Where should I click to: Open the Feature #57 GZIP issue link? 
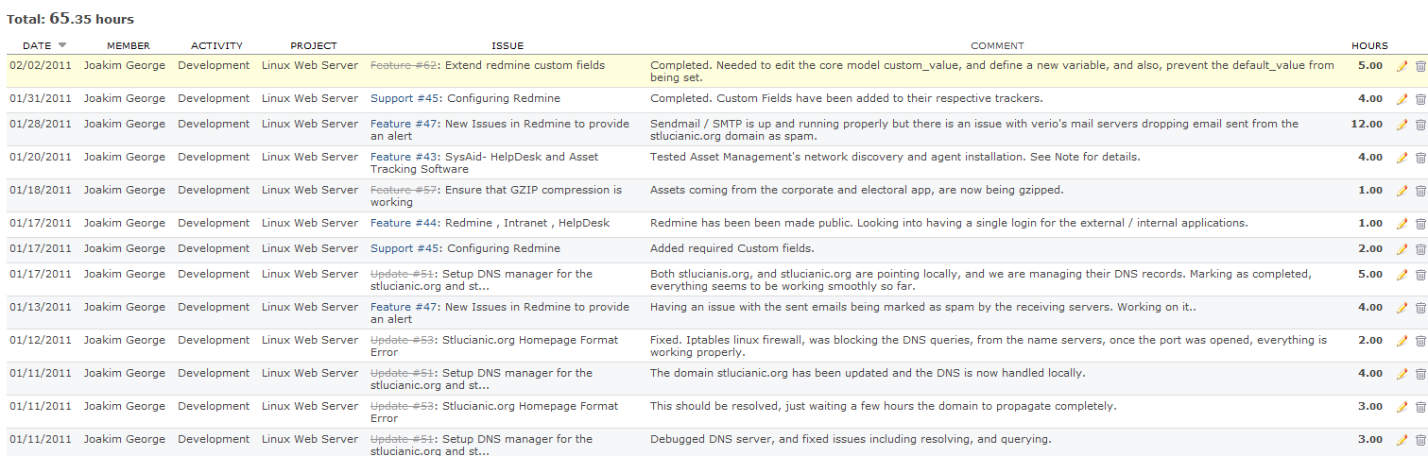tap(404, 190)
